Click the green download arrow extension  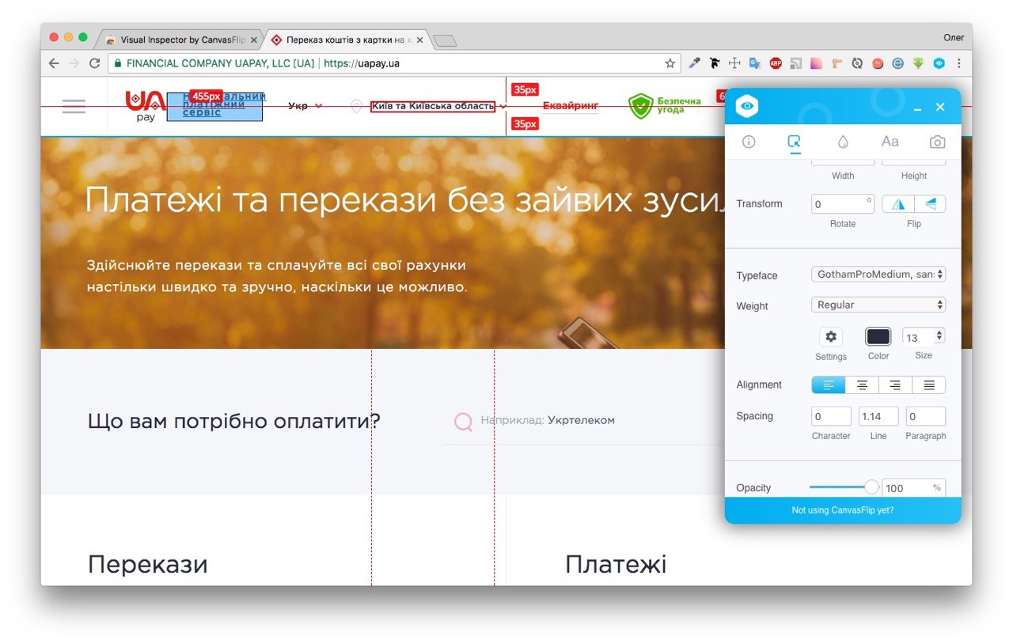pyautogui.click(x=918, y=63)
